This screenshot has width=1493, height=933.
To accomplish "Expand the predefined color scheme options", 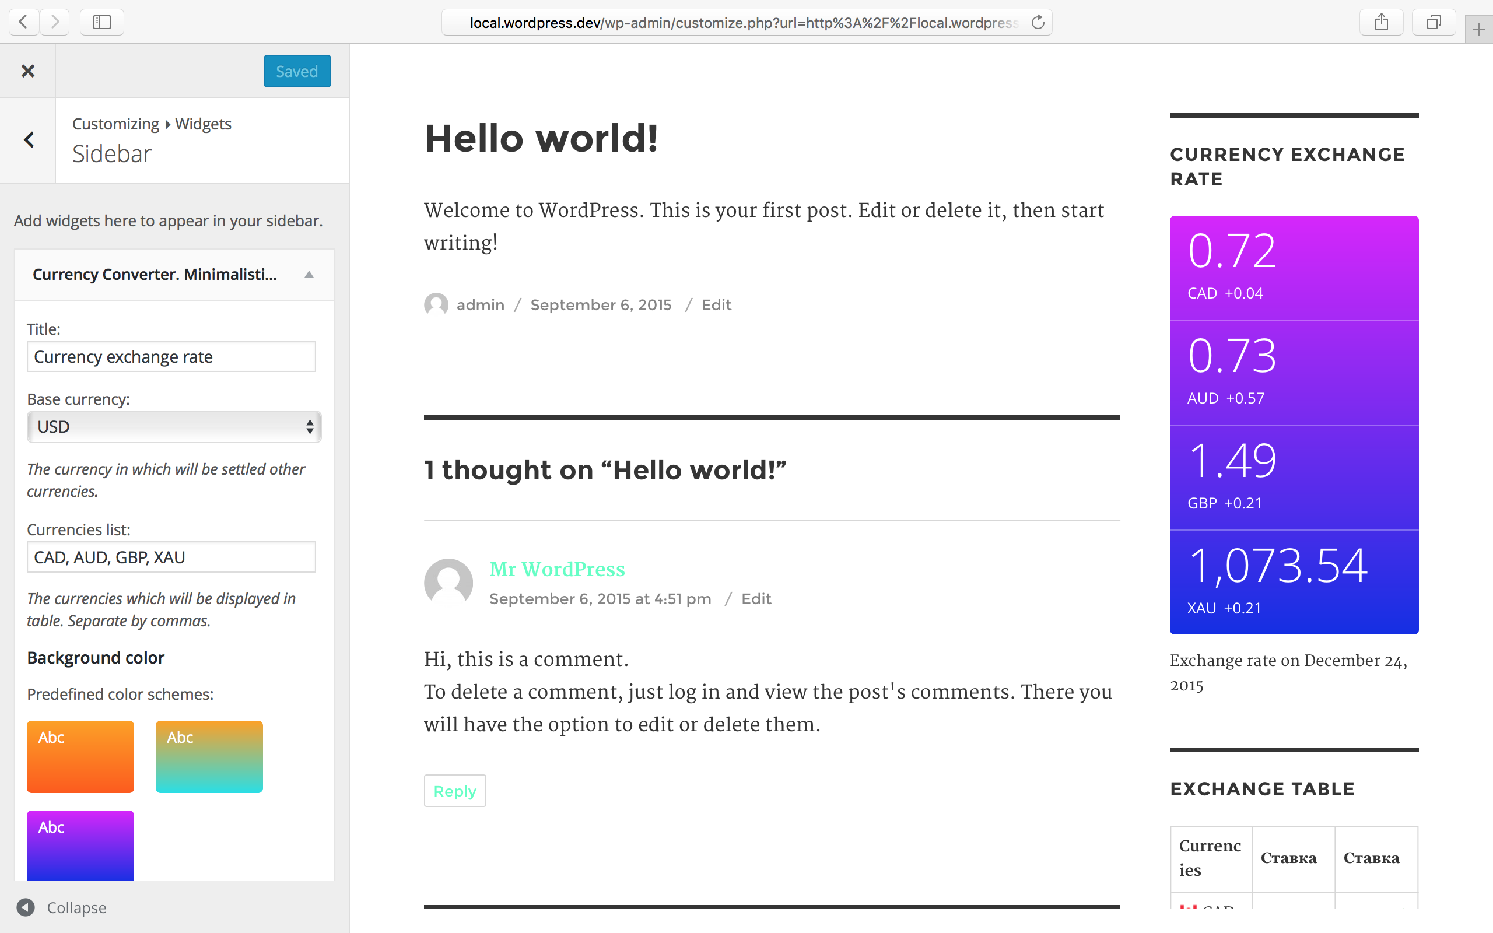I will 120,693.
